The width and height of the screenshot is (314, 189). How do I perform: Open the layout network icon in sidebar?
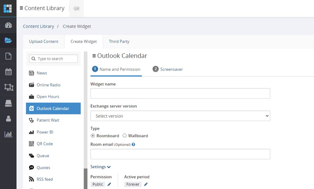9,87
